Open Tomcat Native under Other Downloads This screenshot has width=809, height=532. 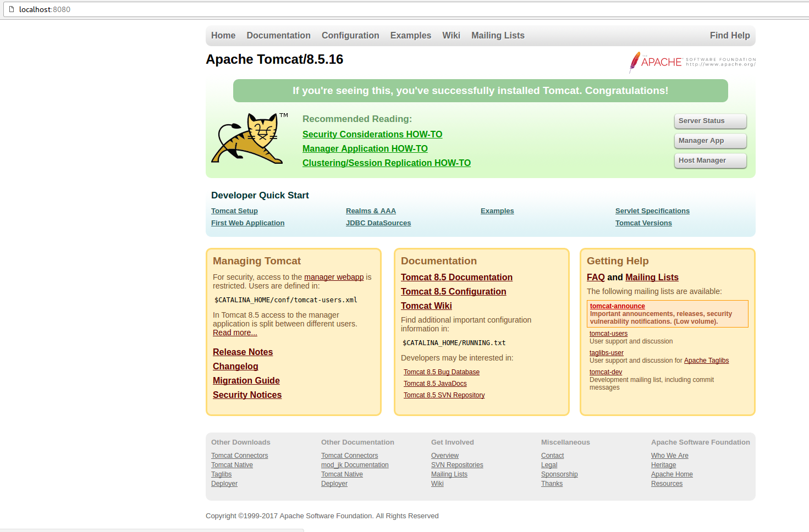pyautogui.click(x=232, y=465)
